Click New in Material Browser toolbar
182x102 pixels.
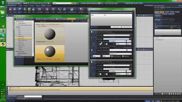[38, 19]
